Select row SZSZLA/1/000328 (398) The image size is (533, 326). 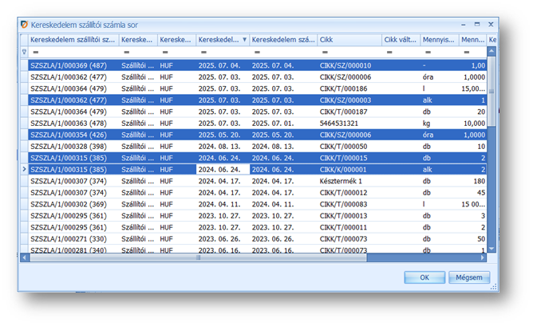(257, 147)
